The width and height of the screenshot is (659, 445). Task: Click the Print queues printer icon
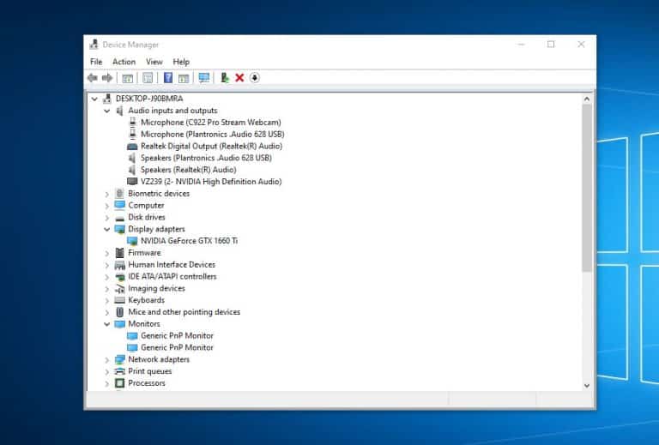point(120,371)
